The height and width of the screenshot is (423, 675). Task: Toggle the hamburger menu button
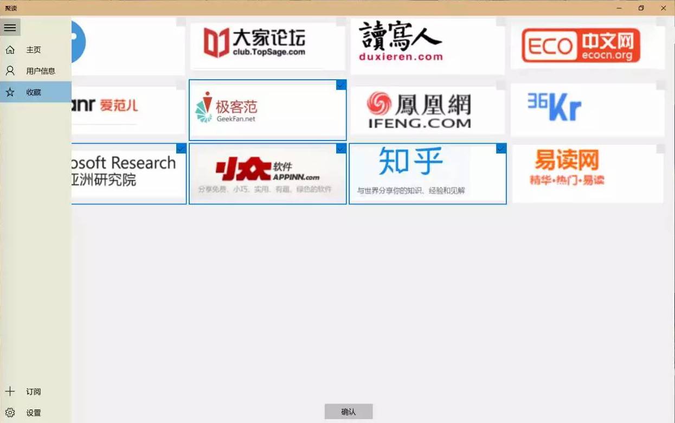[x=10, y=28]
